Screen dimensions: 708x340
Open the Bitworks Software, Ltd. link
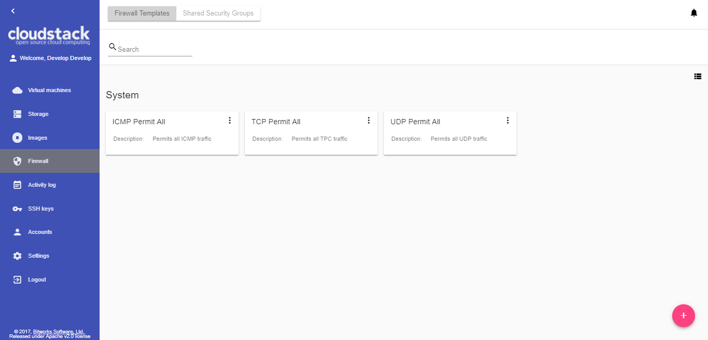pos(58,331)
